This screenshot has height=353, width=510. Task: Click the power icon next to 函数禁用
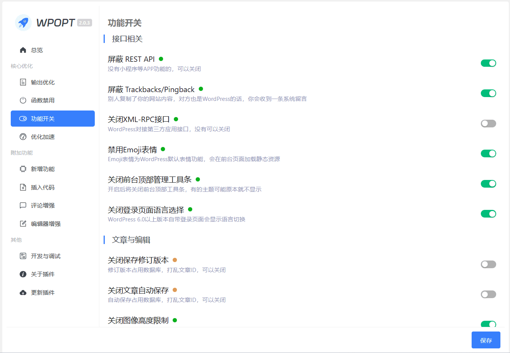[x=23, y=100]
